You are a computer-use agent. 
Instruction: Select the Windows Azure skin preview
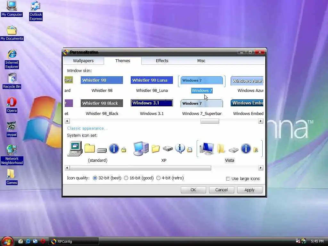point(247,85)
